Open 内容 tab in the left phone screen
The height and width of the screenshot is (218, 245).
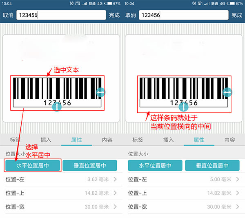tap(107, 140)
